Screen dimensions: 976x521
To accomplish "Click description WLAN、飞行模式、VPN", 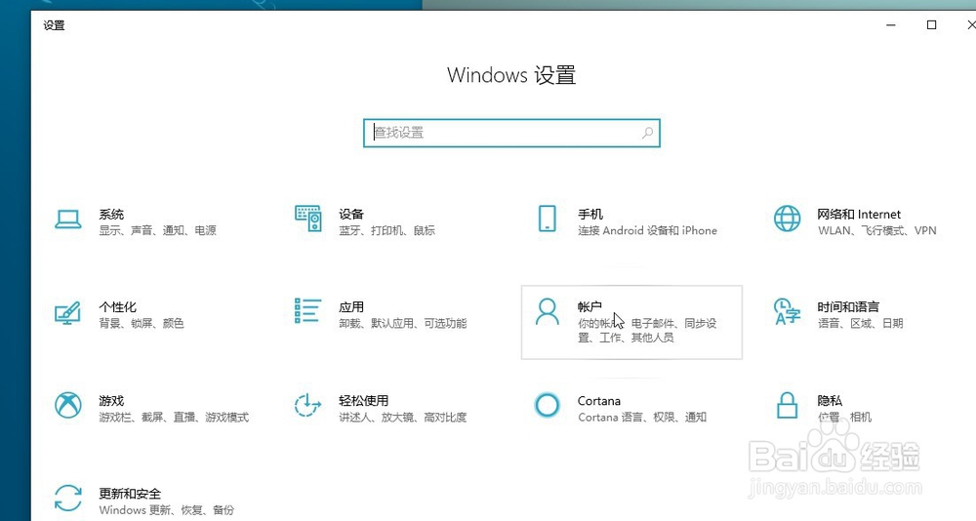I will (x=877, y=230).
